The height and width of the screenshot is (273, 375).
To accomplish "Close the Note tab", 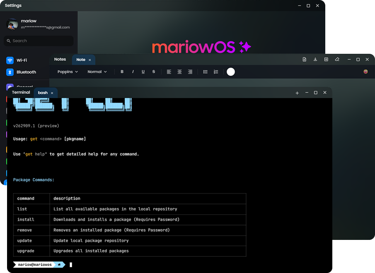I will point(90,60).
